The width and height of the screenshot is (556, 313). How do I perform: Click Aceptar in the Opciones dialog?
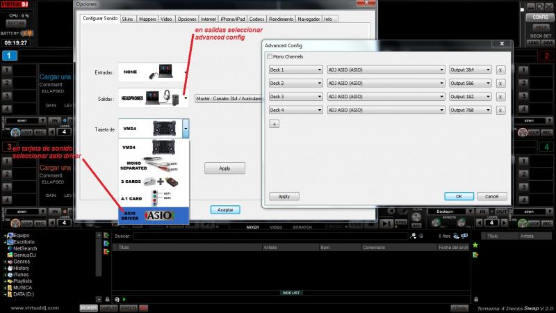click(x=225, y=210)
